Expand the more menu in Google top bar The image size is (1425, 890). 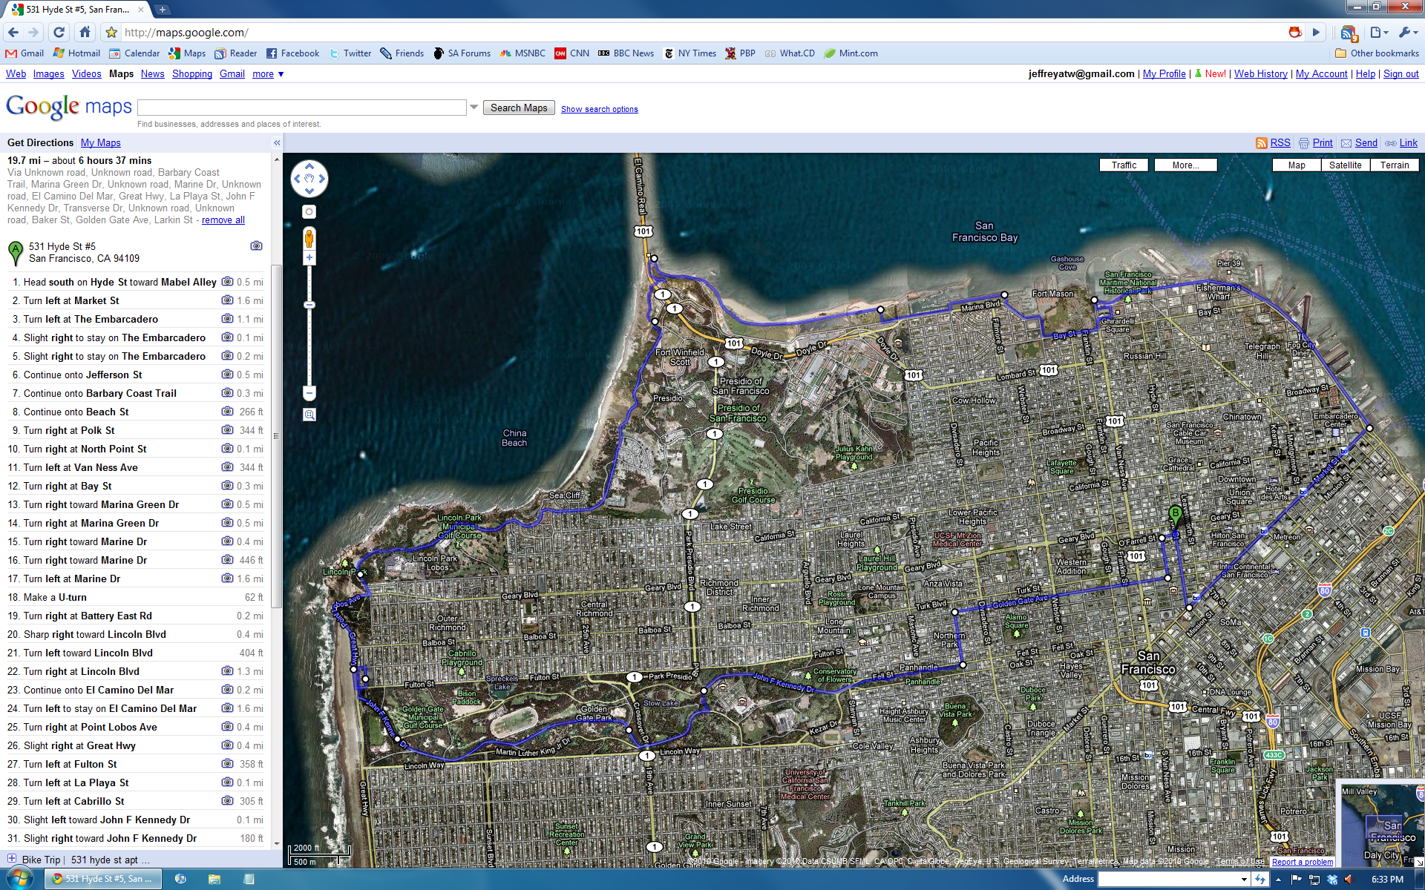click(268, 74)
